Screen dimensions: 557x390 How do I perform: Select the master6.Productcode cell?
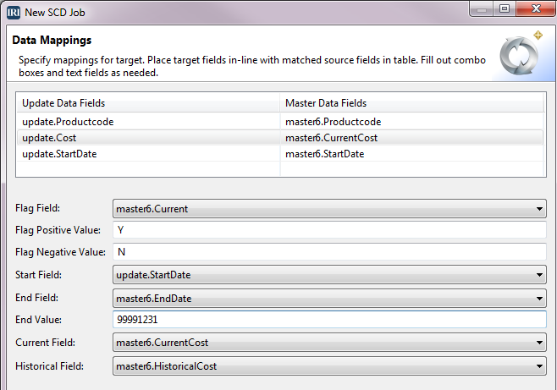(411, 122)
